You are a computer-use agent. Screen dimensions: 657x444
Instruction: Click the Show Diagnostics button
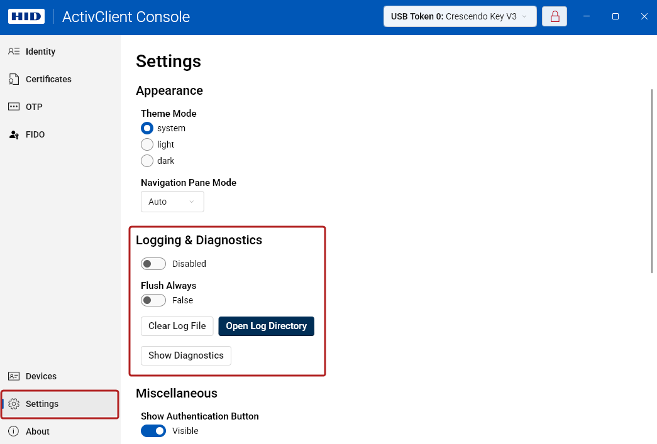[x=185, y=355]
